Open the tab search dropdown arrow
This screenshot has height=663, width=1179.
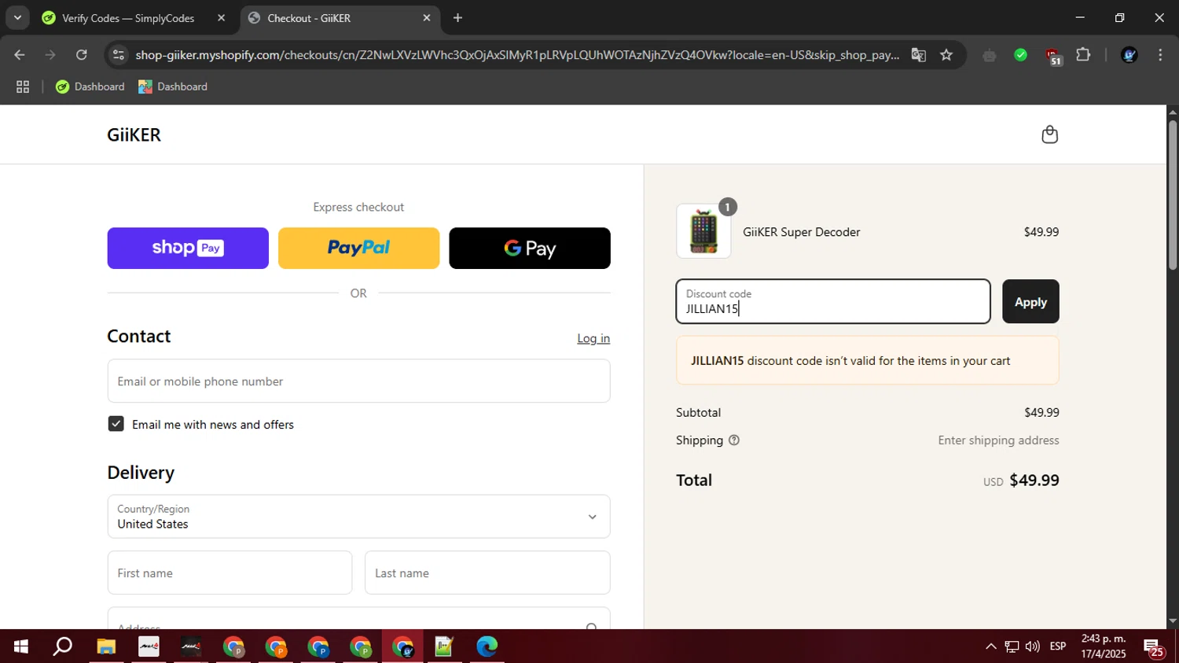[x=17, y=17]
